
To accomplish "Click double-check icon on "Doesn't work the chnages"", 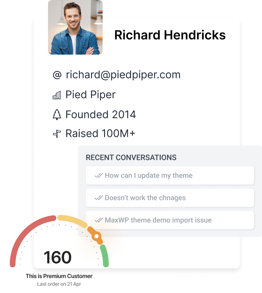I will coord(98,198).
